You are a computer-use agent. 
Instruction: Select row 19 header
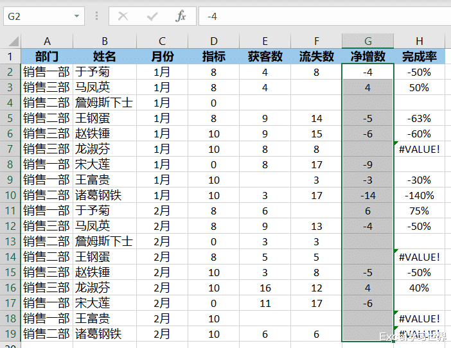click(10, 334)
